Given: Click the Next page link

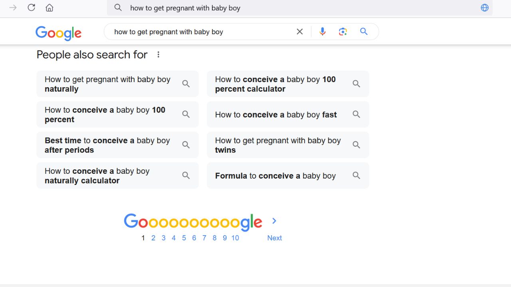Looking at the screenshot, I should tap(275, 238).
